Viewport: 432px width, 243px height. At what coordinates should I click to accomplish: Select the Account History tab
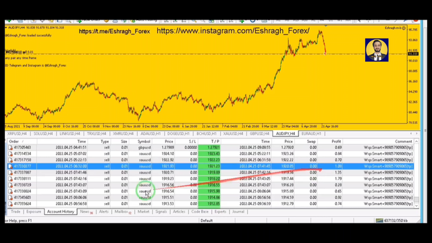coord(61,211)
